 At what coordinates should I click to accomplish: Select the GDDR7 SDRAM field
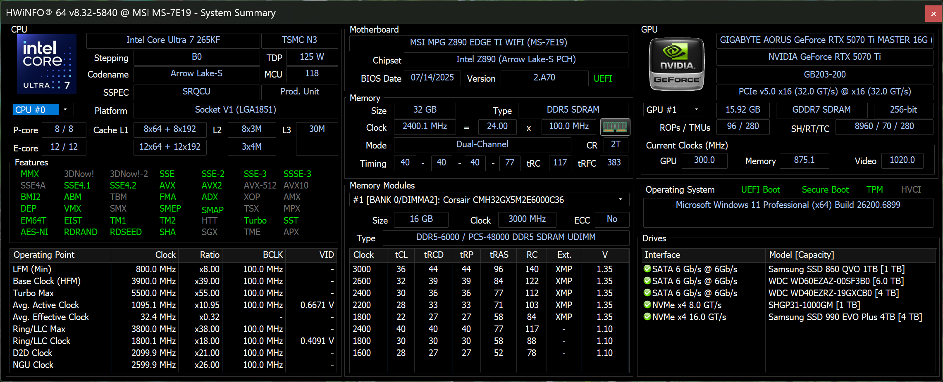821,110
